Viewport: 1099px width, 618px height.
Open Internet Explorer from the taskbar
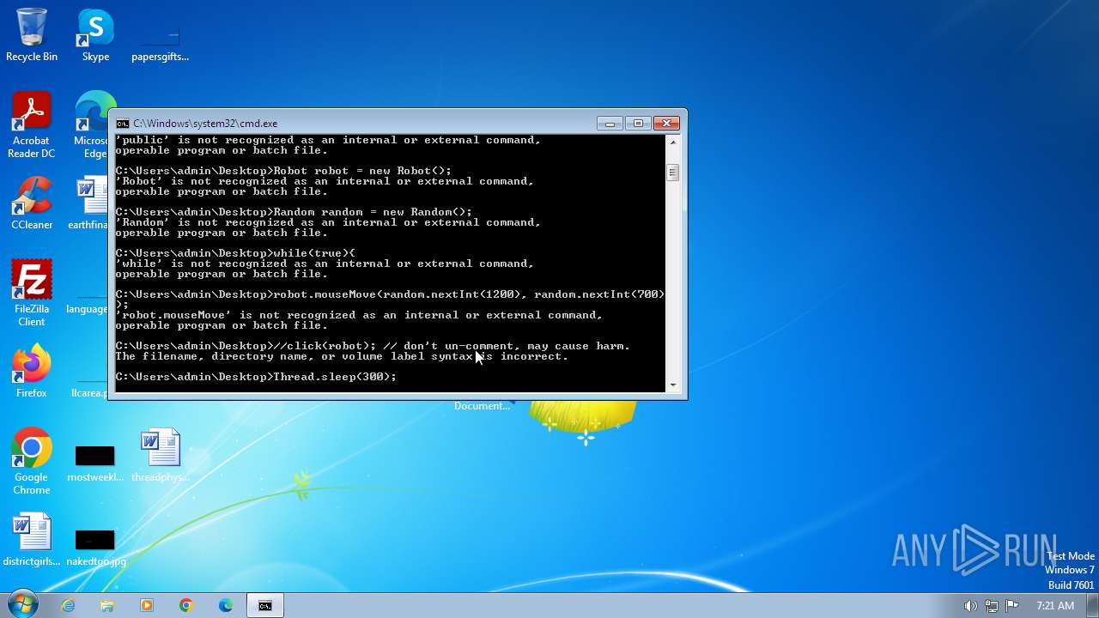[68, 605]
